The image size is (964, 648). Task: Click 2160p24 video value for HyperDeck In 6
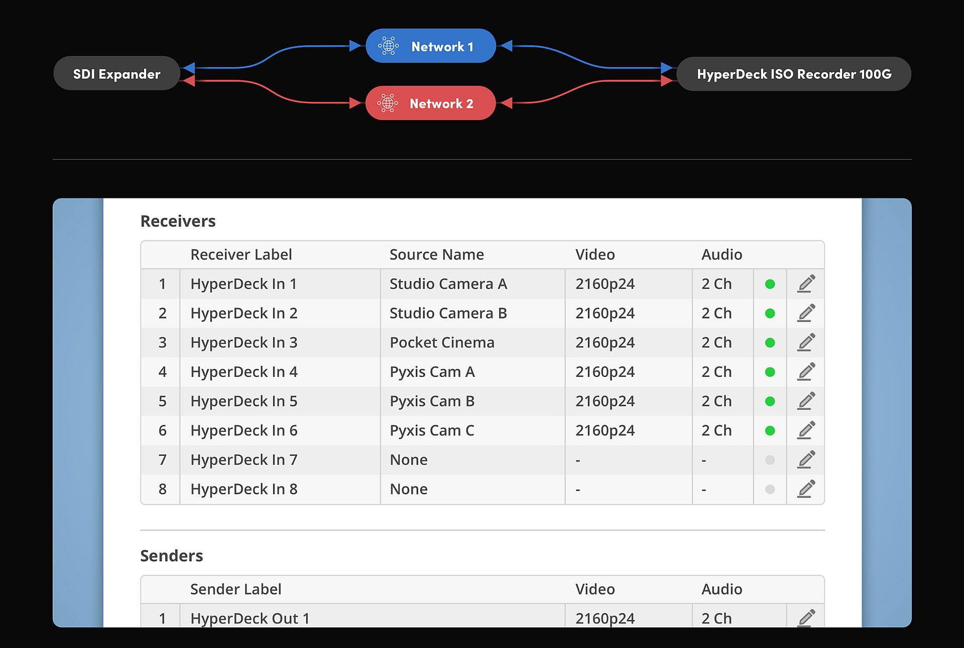[x=605, y=430]
